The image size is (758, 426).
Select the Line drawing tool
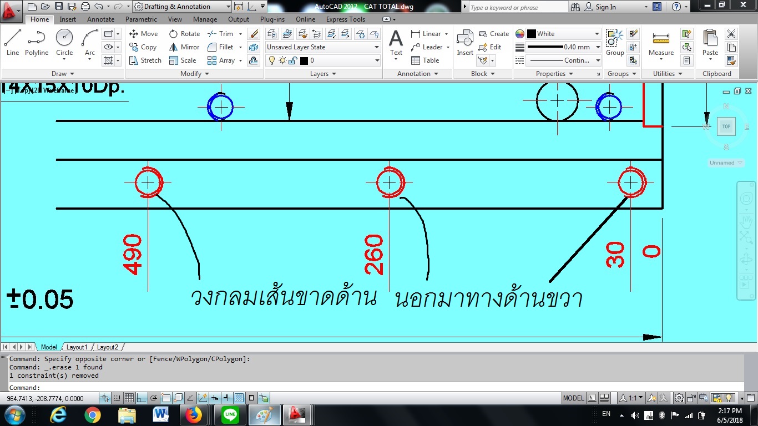(x=13, y=42)
